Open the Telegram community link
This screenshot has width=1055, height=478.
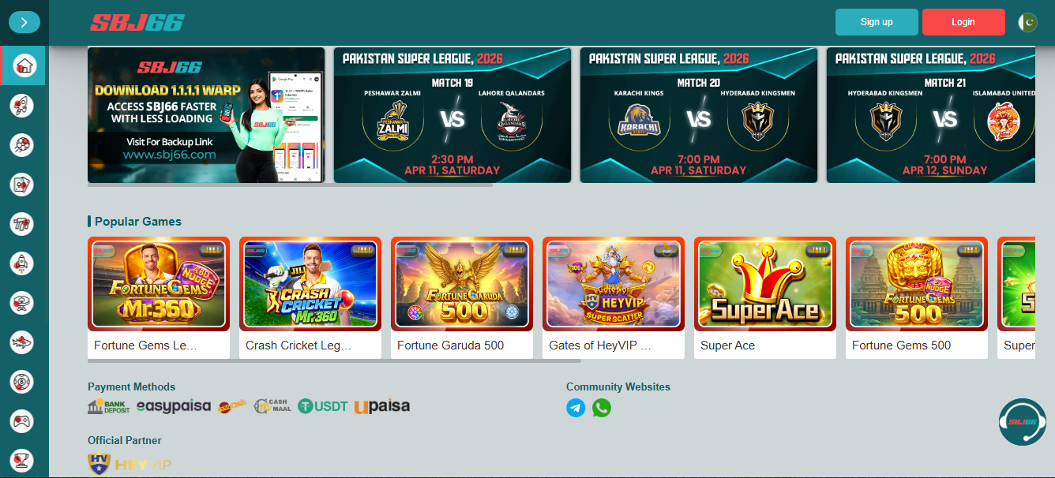pos(576,408)
